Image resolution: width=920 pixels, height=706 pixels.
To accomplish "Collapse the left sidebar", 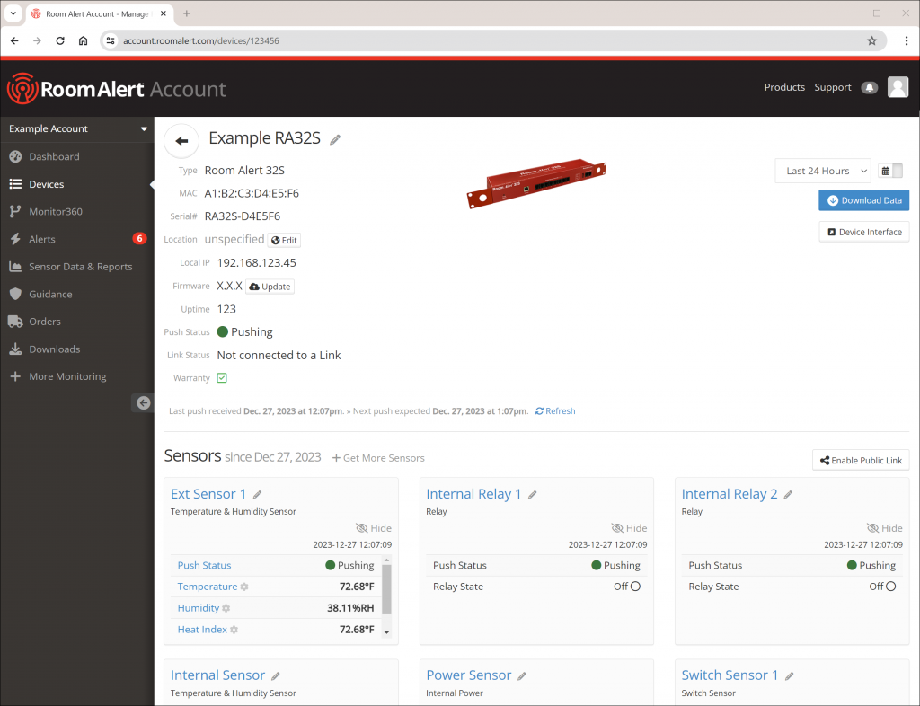I will (x=142, y=402).
